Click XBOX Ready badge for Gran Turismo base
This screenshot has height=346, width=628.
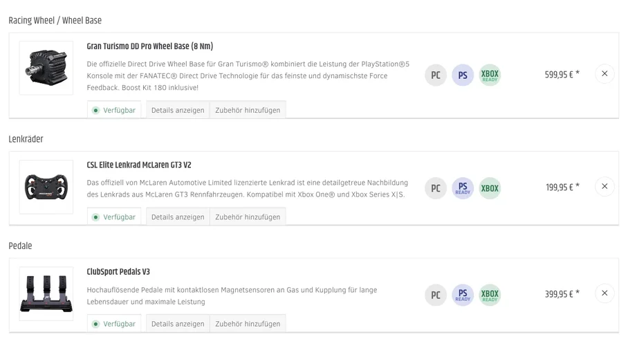coord(490,75)
